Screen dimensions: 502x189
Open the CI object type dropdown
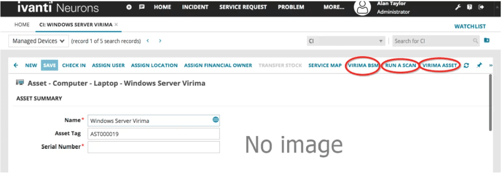tap(346, 41)
